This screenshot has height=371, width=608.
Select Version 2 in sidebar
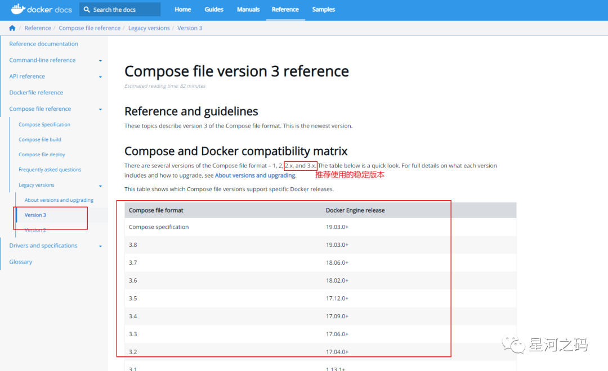[35, 230]
